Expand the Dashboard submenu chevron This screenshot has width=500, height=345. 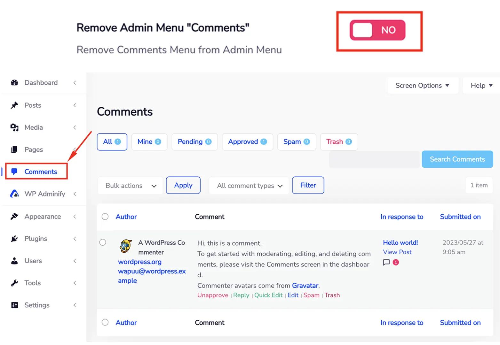[75, 83]
